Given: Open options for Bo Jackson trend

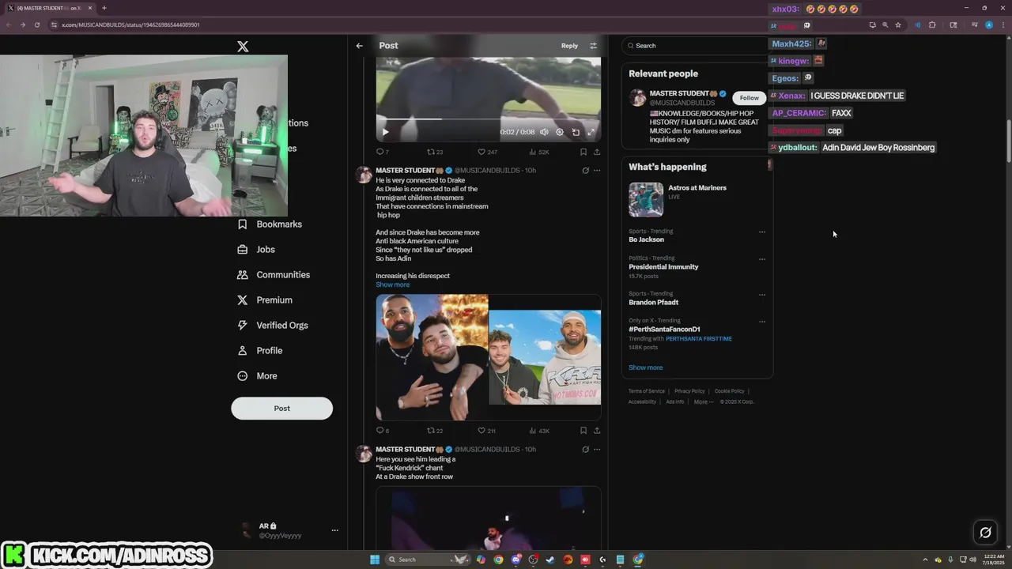Looking at the screenshot, I should (x=762, y=232).
